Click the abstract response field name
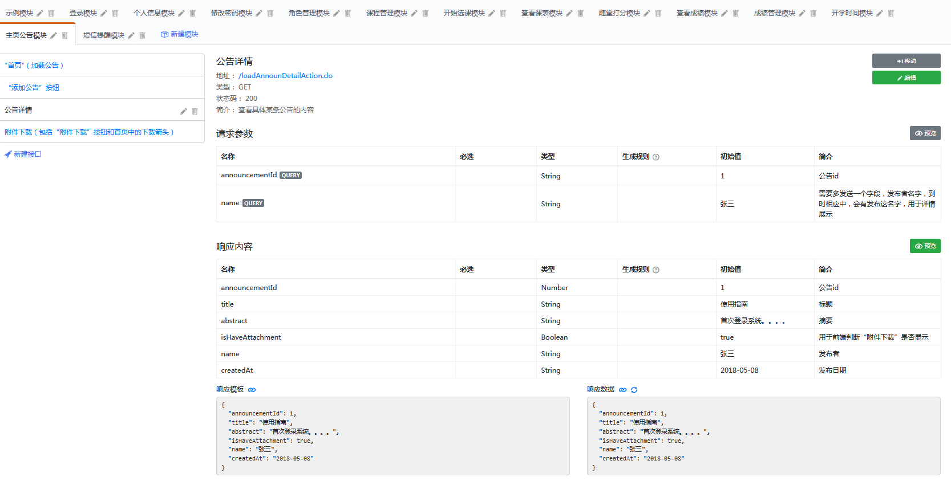The height and width of the screenshot is (485, 951). point(234,321)
